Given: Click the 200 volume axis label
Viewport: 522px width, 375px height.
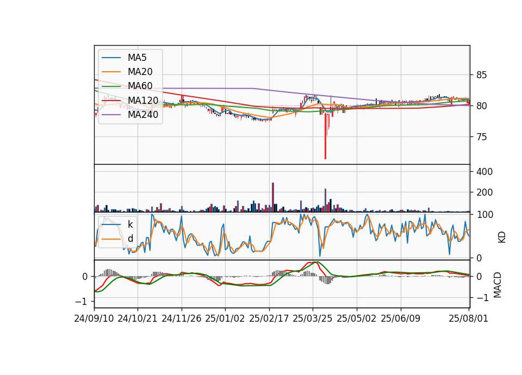Looking at the screenshot, I should pyautogui.click(x=484, y=192).
